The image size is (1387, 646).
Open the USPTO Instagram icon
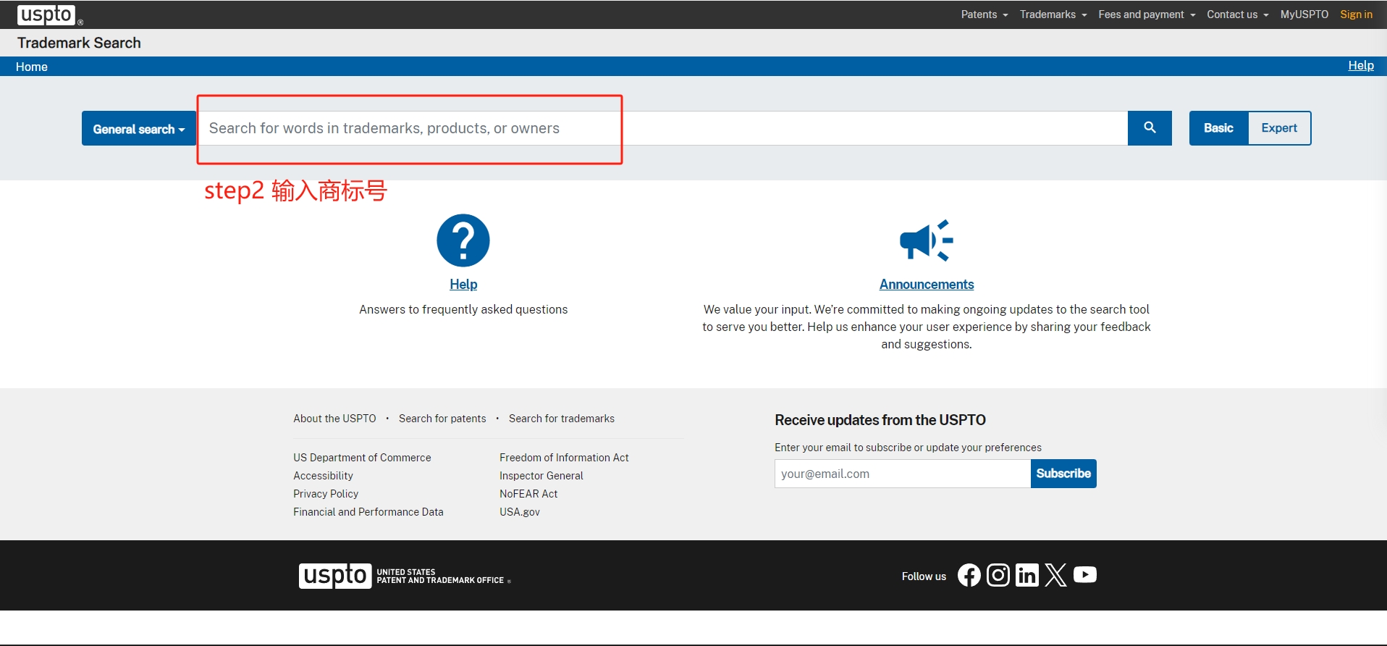pos(998,575)
